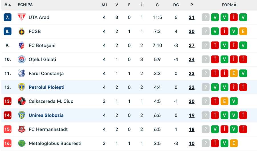Click the FCSB team logo
This screenshot has height=151, width=257.
click(x=21, y=31)
